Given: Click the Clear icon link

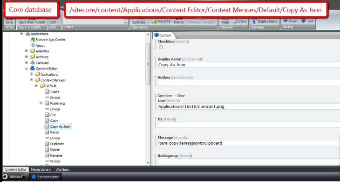Looking at the screenshot, I should coord(181,96).
